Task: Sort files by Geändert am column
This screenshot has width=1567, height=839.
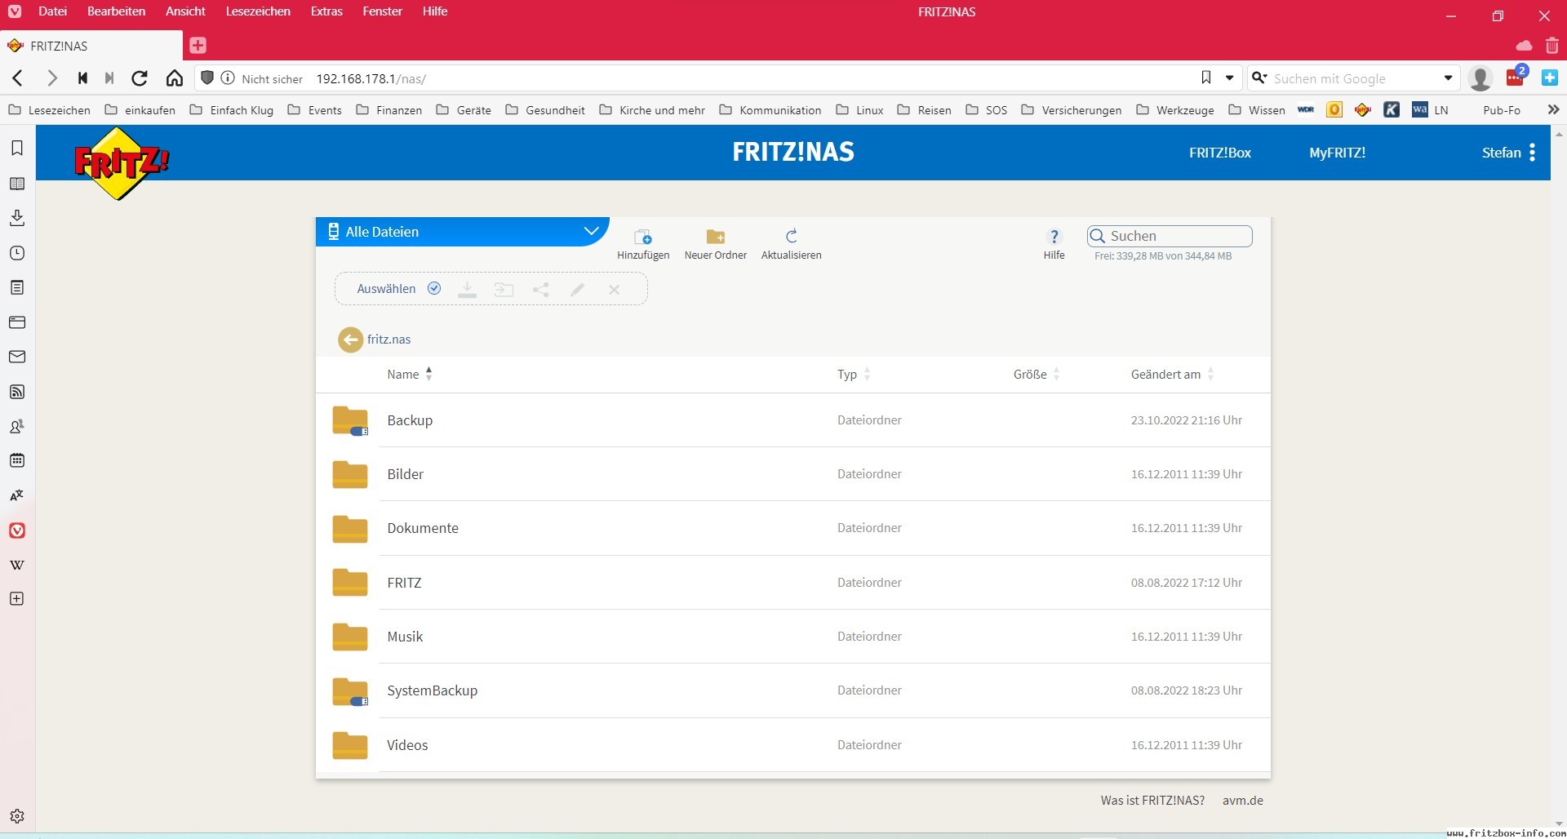Action: click(x=1173, y=375)
